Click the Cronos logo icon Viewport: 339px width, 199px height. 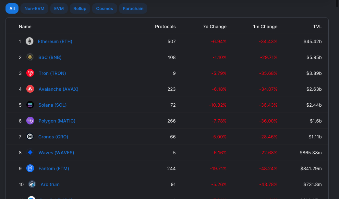(30, 137)
